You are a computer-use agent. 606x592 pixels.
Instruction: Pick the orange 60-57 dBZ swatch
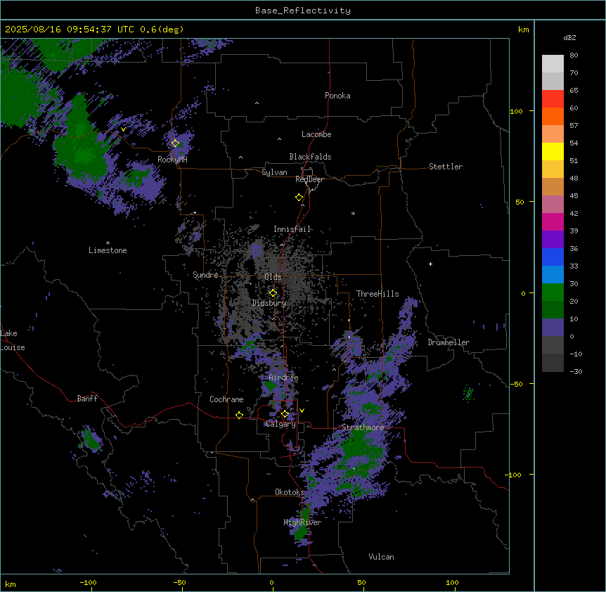[x=553, y=116]
